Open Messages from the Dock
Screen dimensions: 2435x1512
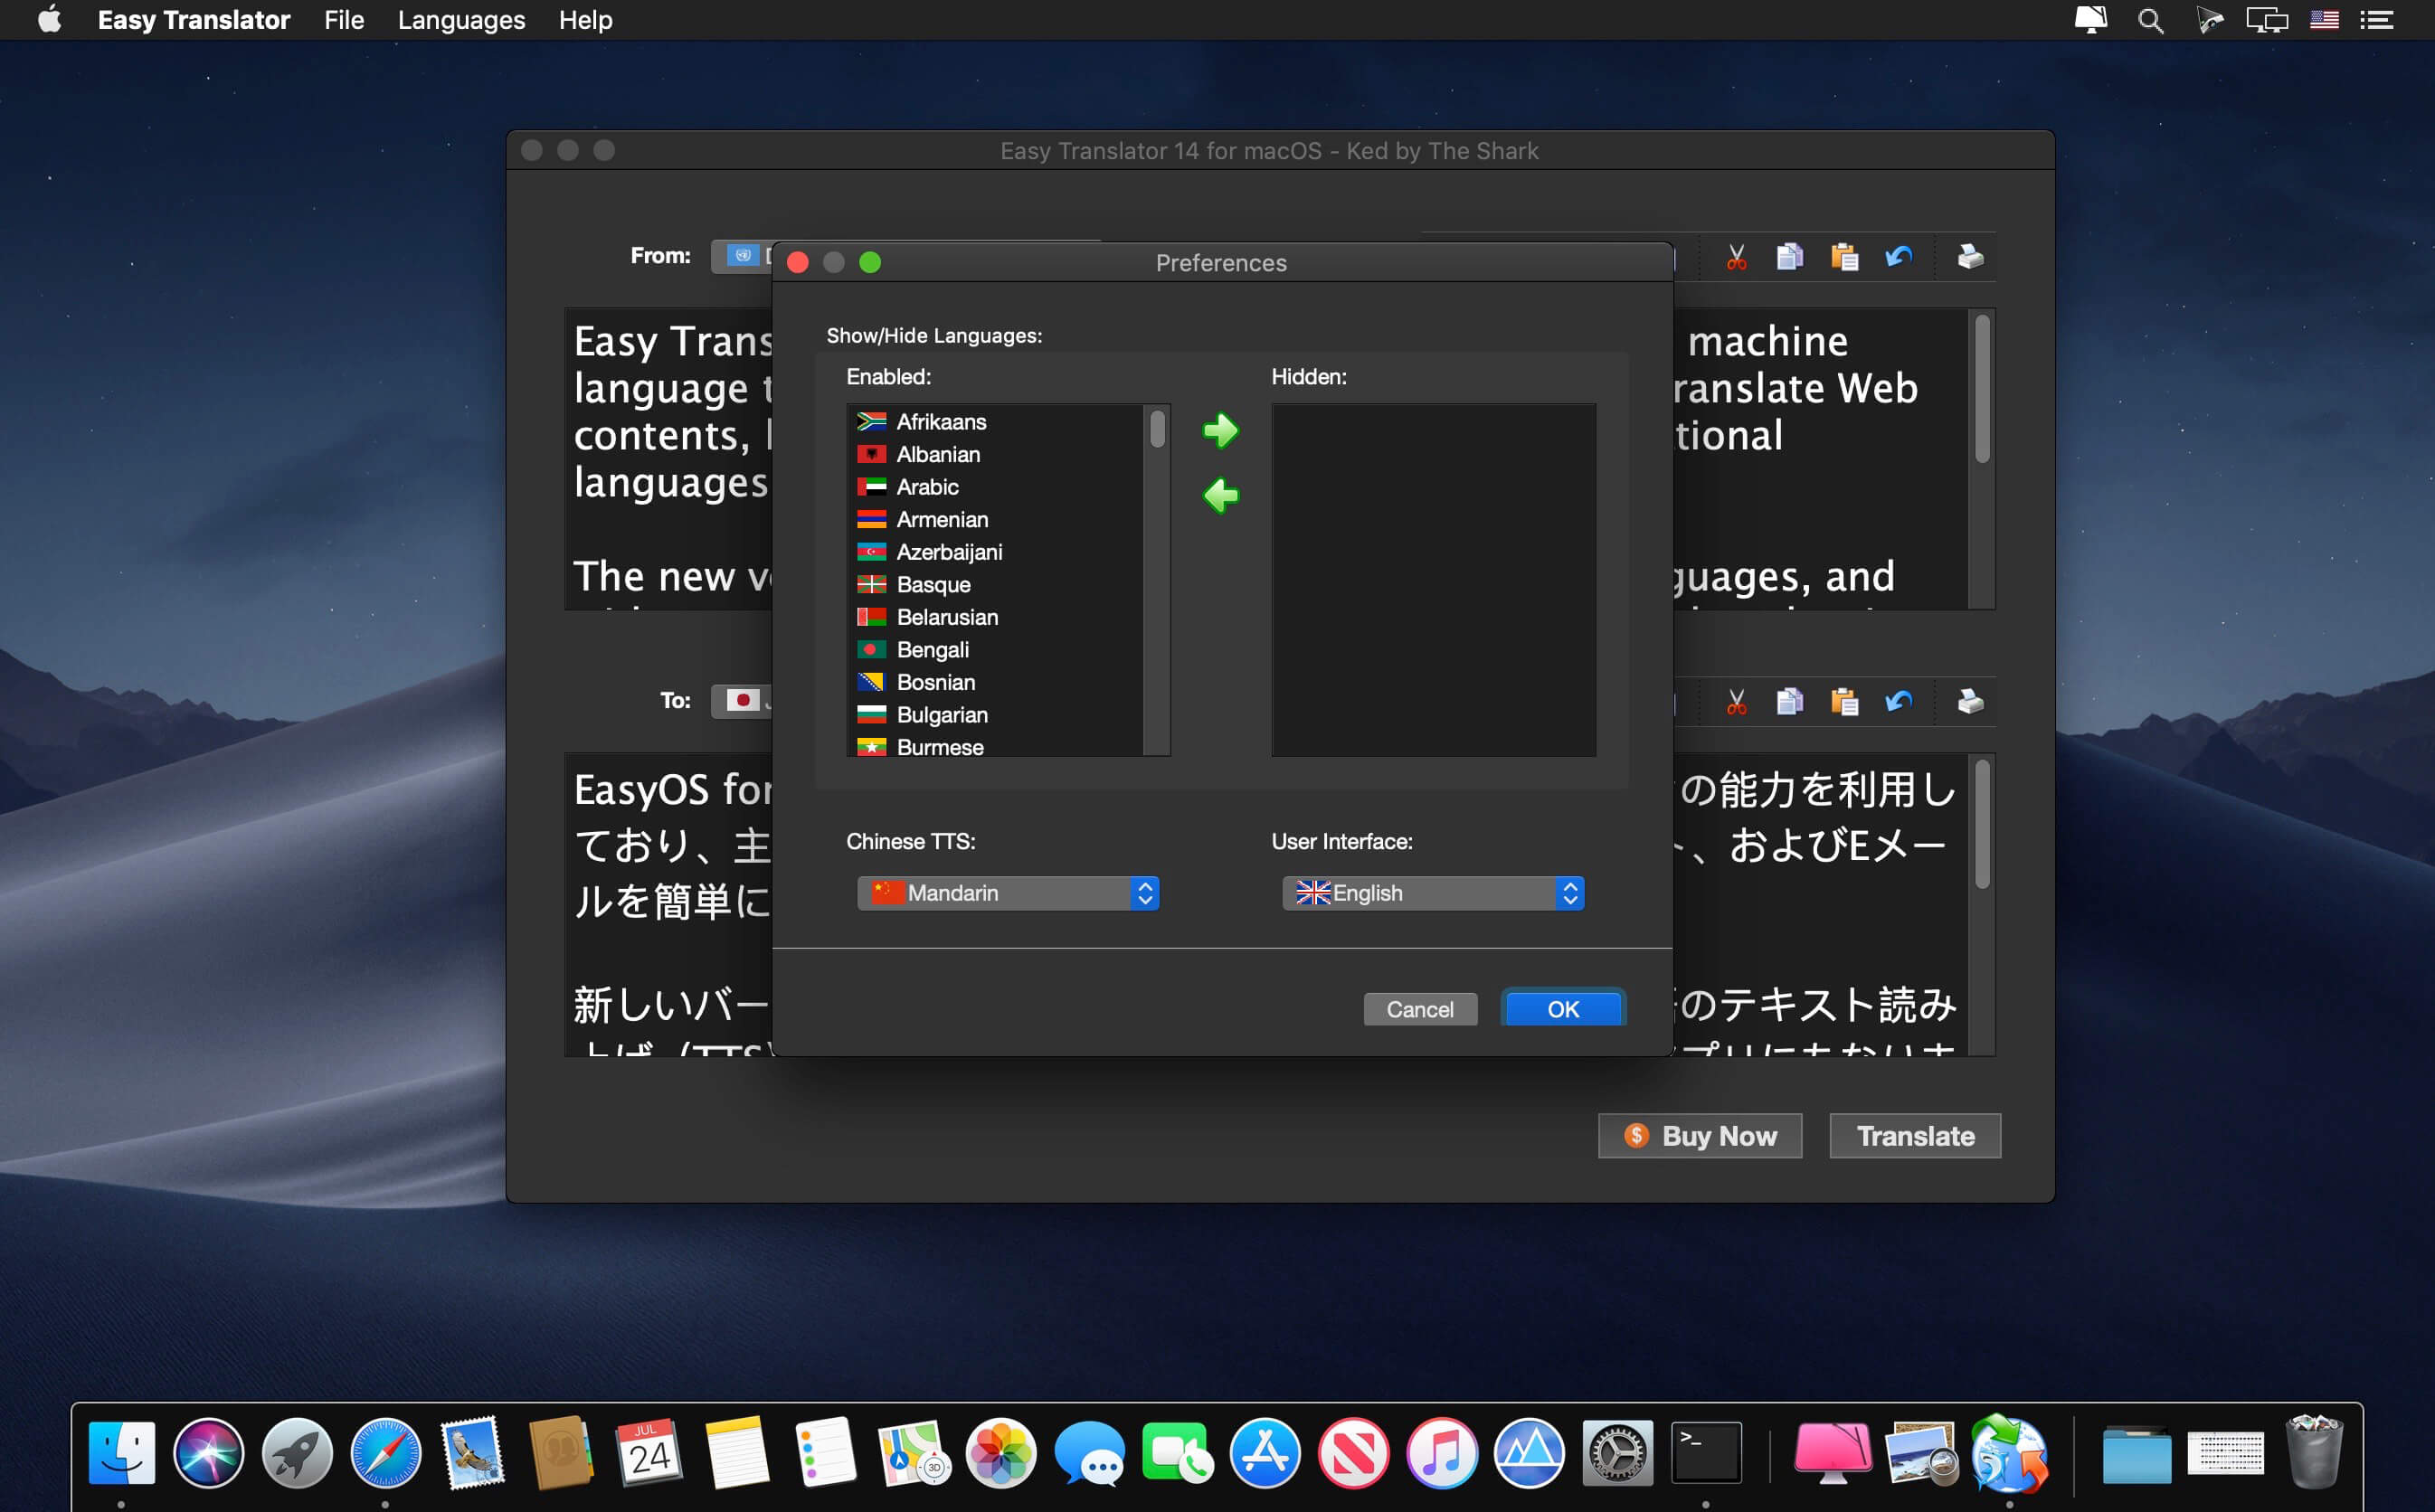(x=1089, y=1453)
